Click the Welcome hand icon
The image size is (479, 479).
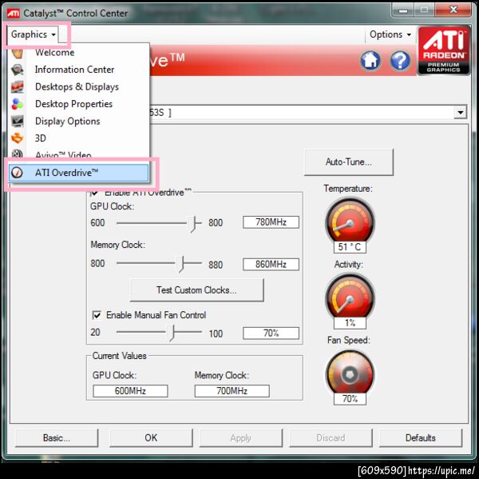pos(18,53)
